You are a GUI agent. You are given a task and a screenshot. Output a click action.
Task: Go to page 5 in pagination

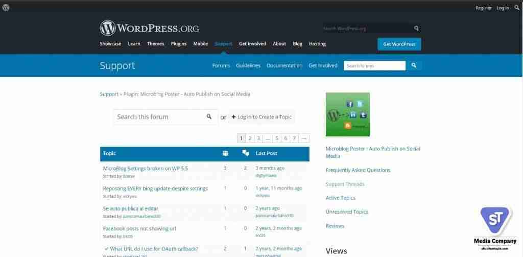pyautogui.click(x=277, y=138)
